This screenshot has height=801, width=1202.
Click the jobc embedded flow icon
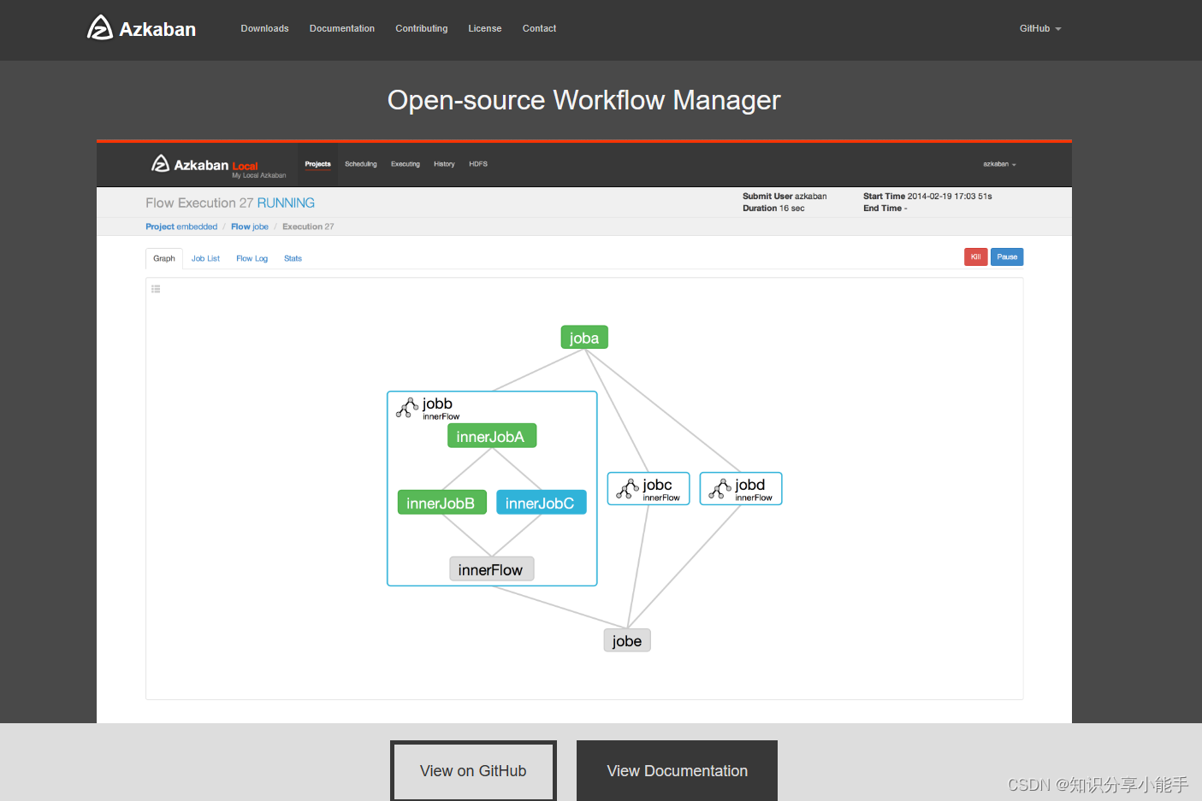[x=628, y=489]
